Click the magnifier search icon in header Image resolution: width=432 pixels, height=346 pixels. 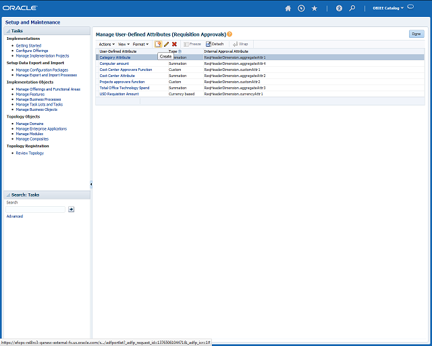pos(352,8)
